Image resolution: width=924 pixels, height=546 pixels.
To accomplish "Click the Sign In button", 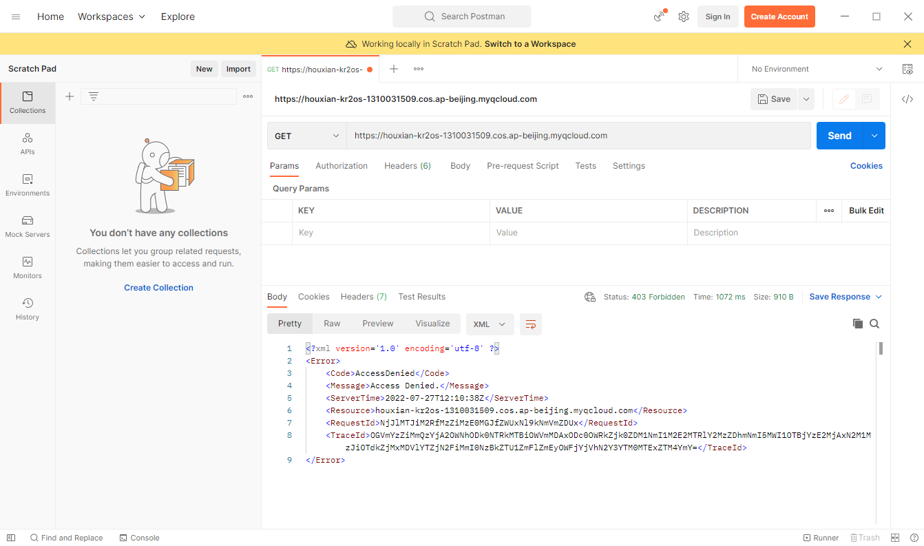I will [717, 17].
